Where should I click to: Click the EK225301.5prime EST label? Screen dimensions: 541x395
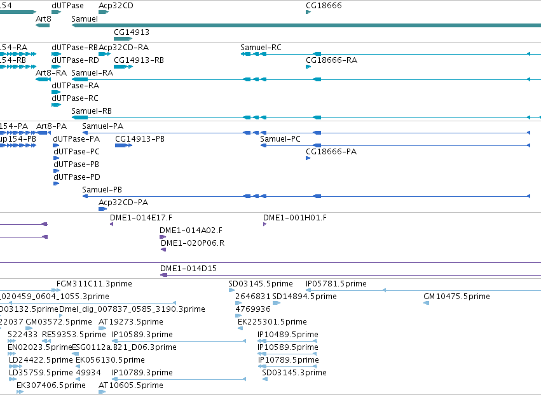[x=272, y=322]
